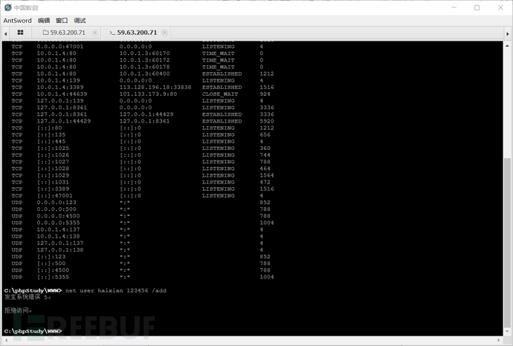The image size is (513, 346).
Task: Click the address 101.133.173.9:80
Action: pos(148,94)
